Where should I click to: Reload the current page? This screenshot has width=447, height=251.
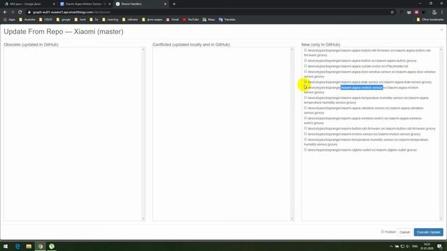tap(20, 13)
